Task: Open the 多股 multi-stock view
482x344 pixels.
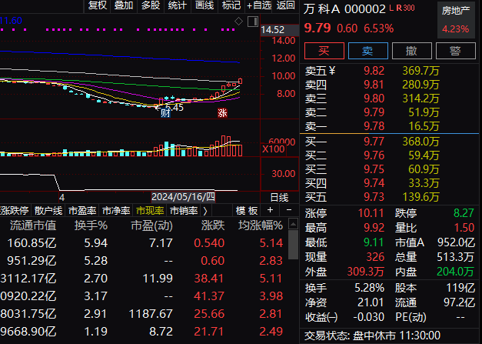Action: click(x=151, y=5)
